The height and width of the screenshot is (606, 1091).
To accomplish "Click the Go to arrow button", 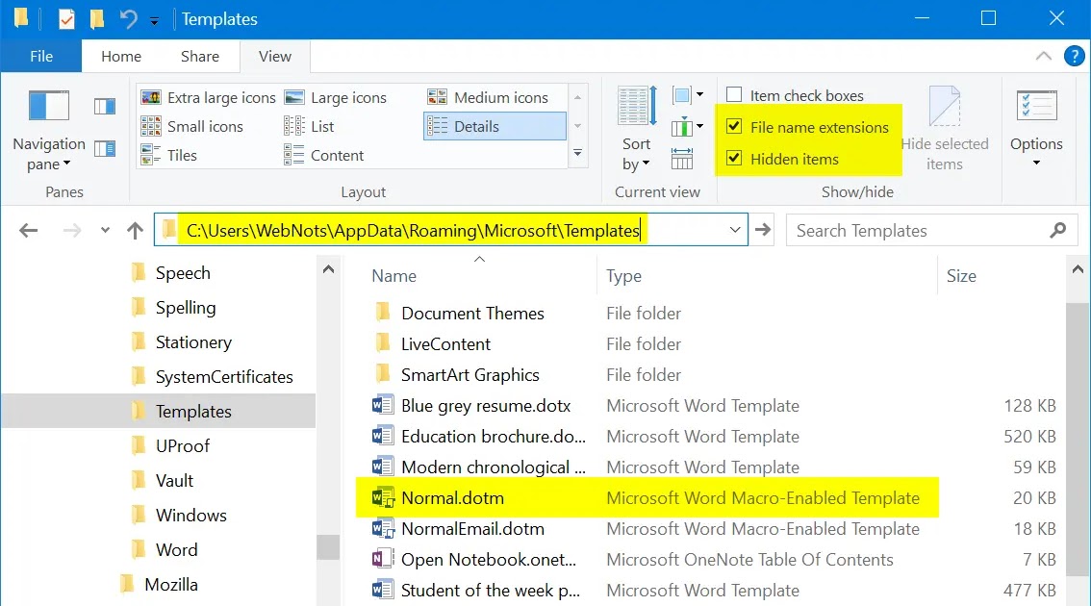I will pos(763,230).
